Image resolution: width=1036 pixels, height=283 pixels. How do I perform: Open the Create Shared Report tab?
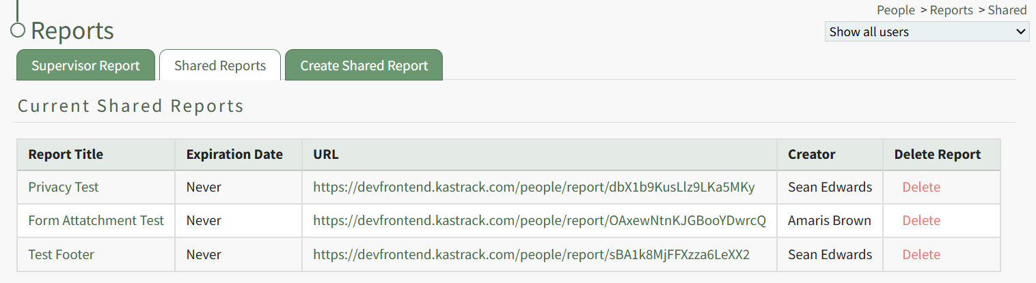364,65
